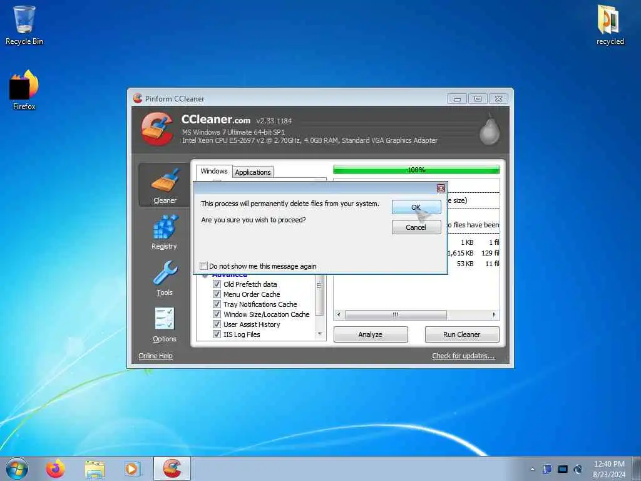Open the Windows Start menu
Image resolution: width=641 pixels, height=481 pixels.
(17, 468)
